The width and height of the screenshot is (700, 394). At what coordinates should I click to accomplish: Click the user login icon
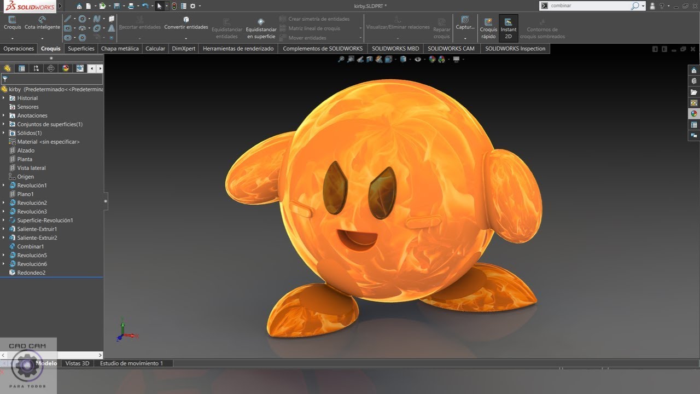[x=652, y=6]
